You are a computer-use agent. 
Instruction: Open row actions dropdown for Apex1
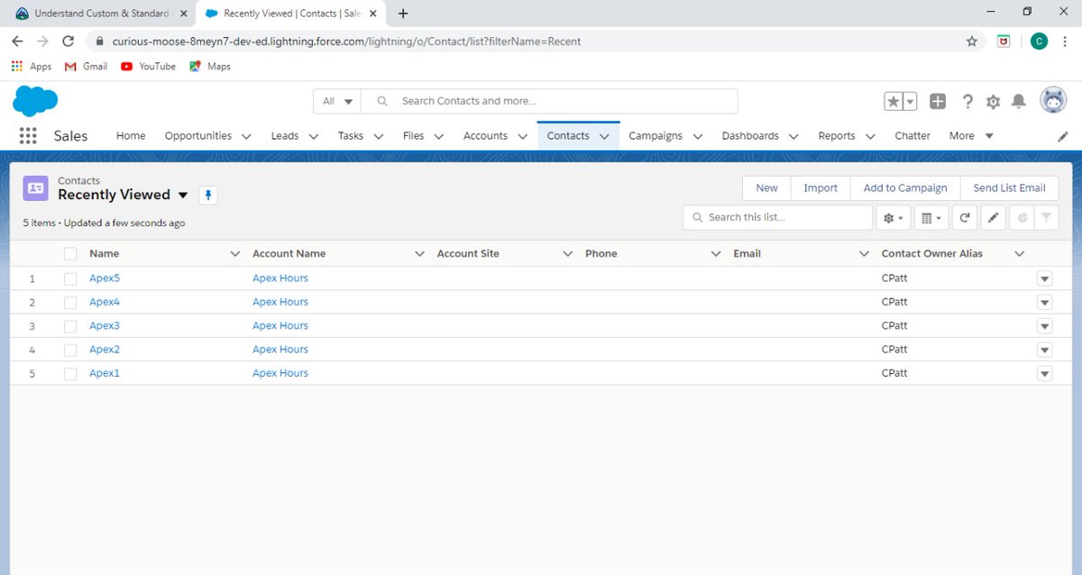coord(1045,373)
